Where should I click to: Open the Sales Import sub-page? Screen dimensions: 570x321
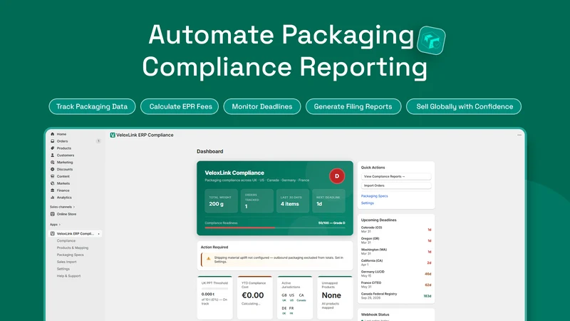click(66, 262)
